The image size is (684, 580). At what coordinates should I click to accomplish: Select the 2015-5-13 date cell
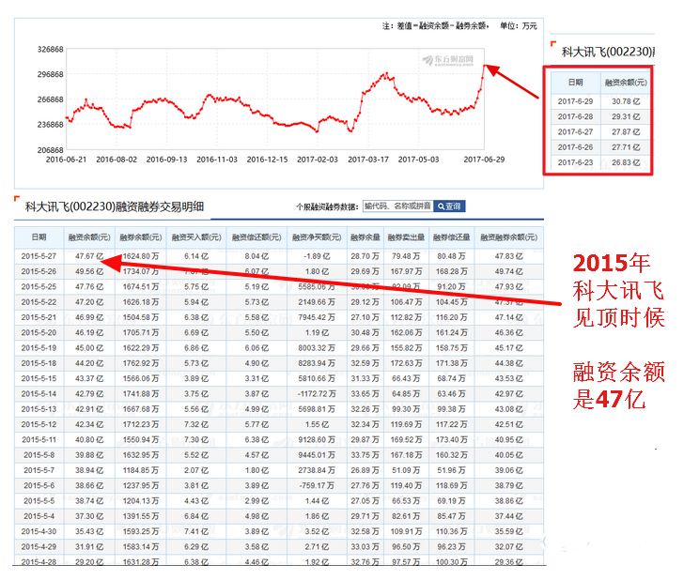point(39,409)
